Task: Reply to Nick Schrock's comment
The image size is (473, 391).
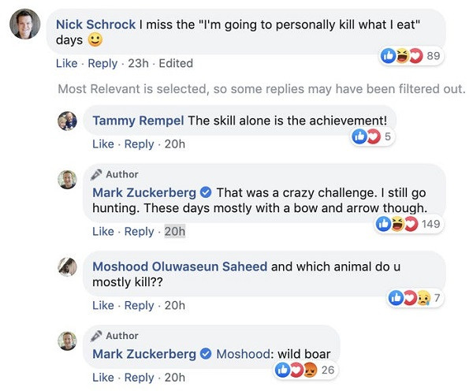Action: 102,63
